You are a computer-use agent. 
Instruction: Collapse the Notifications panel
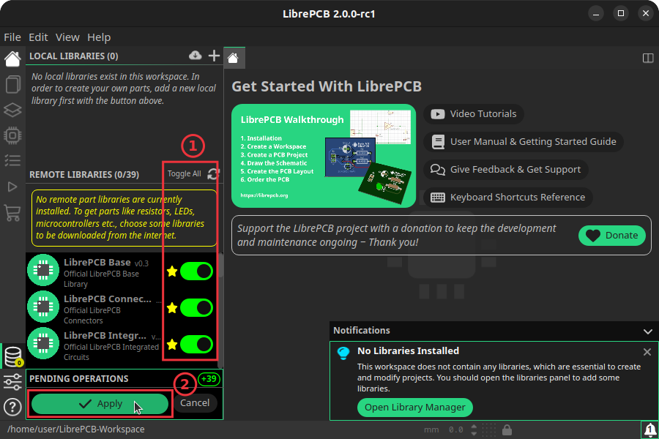click(x=647, y=331)
